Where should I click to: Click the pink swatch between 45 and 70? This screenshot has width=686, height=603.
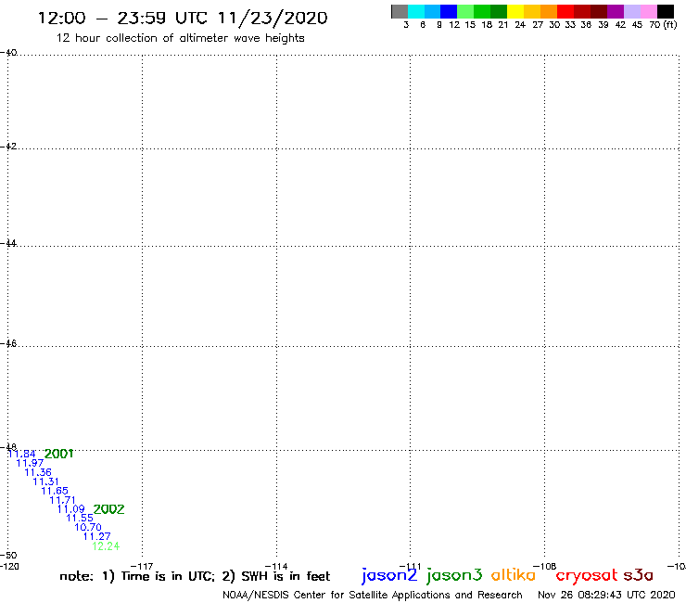tap(648, 11)
